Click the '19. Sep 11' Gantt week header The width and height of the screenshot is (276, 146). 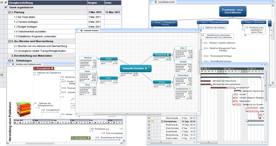pos(212,69)
